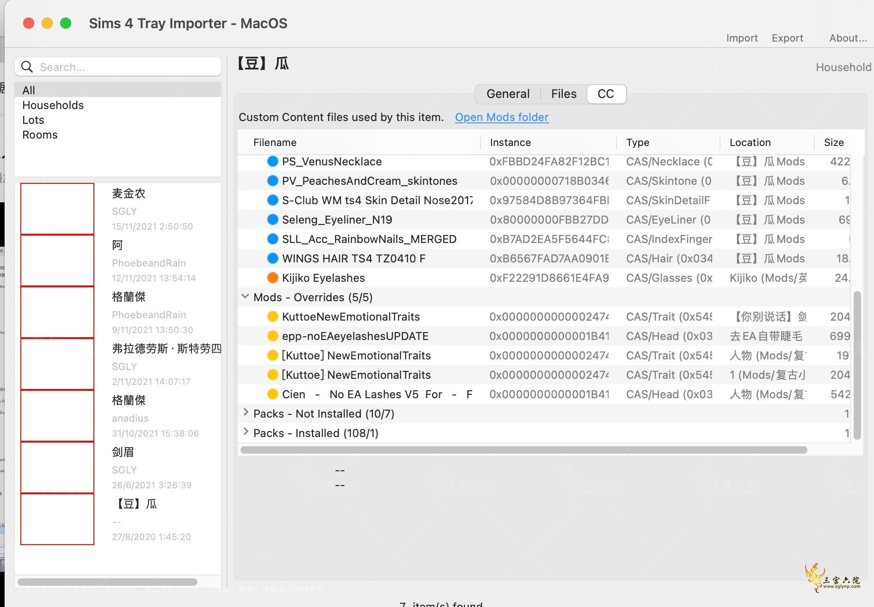
Task: Click blue dot beside Seleng_Eyeliner_N19
Action: 273,219
